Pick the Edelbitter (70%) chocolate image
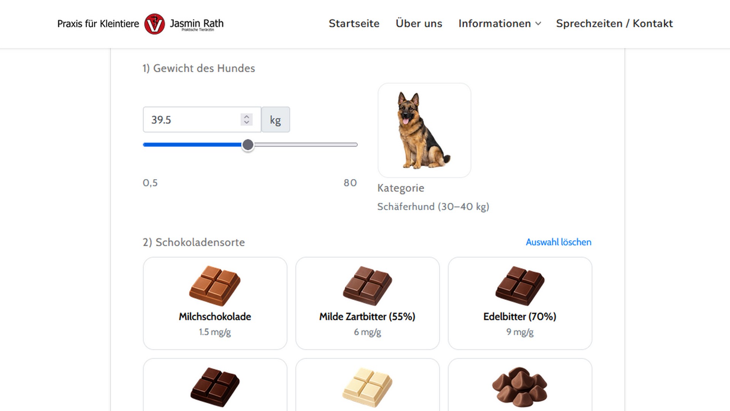Screen dimensions: 730x411 (520, 286)
